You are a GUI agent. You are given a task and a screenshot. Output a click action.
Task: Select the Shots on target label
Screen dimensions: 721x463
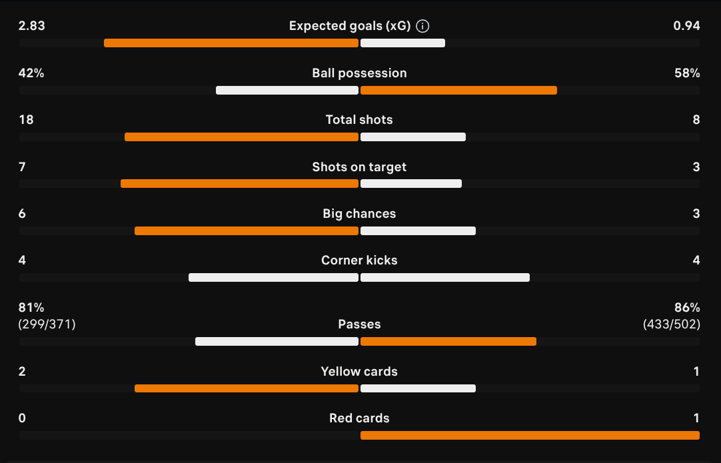[359, 167]
